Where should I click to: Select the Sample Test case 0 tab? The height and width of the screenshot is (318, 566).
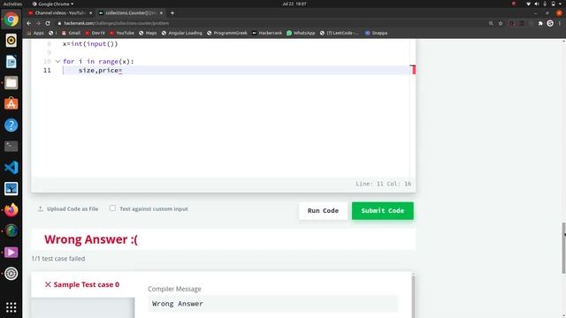(82, 284)
